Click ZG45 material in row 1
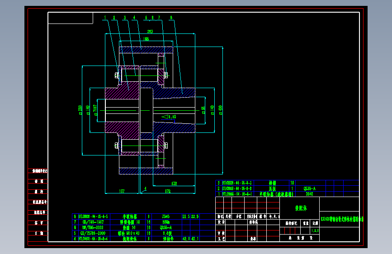392x254 pixels. click(x=310, y=194)
